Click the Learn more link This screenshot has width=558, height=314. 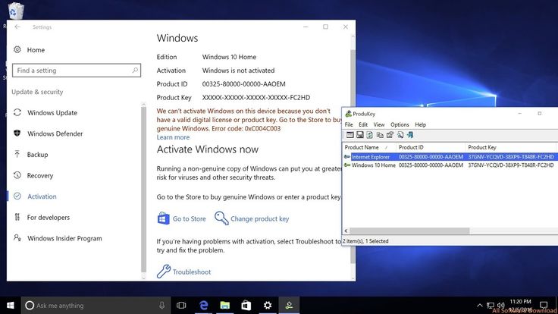[173, 137]
